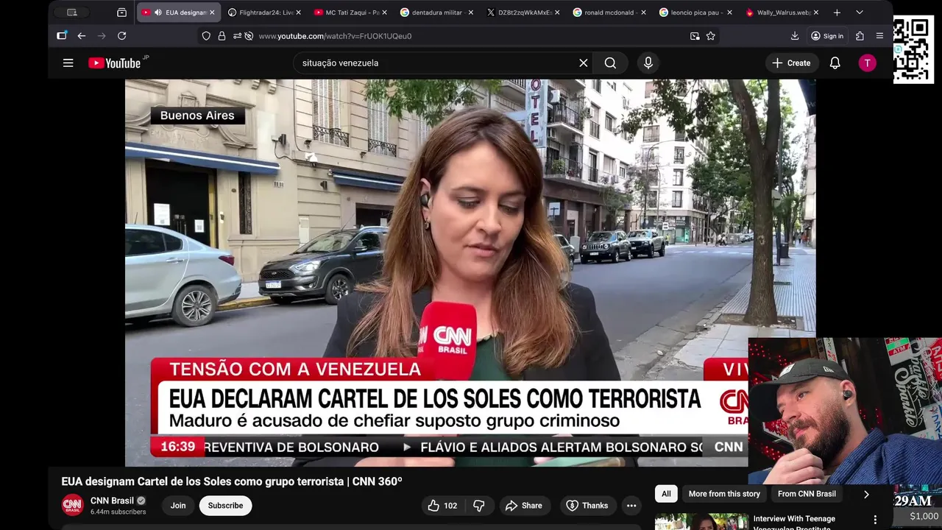Click the Thanks button

(587, 506)
